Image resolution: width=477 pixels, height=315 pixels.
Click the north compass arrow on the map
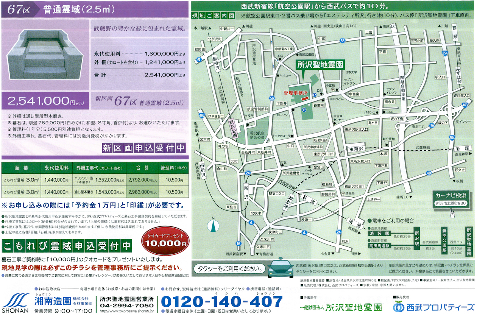tap(213, 225)
